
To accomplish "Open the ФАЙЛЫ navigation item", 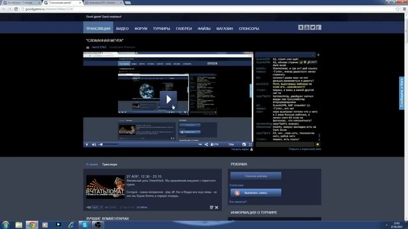I will pos(204,29).
